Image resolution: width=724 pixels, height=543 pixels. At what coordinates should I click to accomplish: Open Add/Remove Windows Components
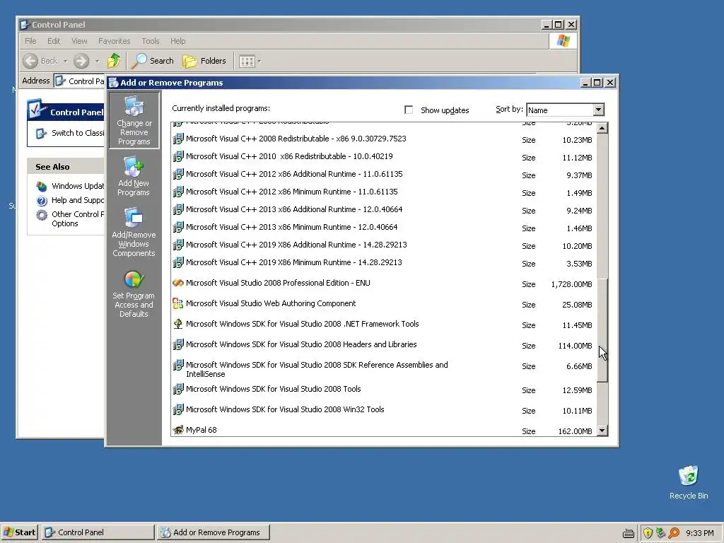134,232
